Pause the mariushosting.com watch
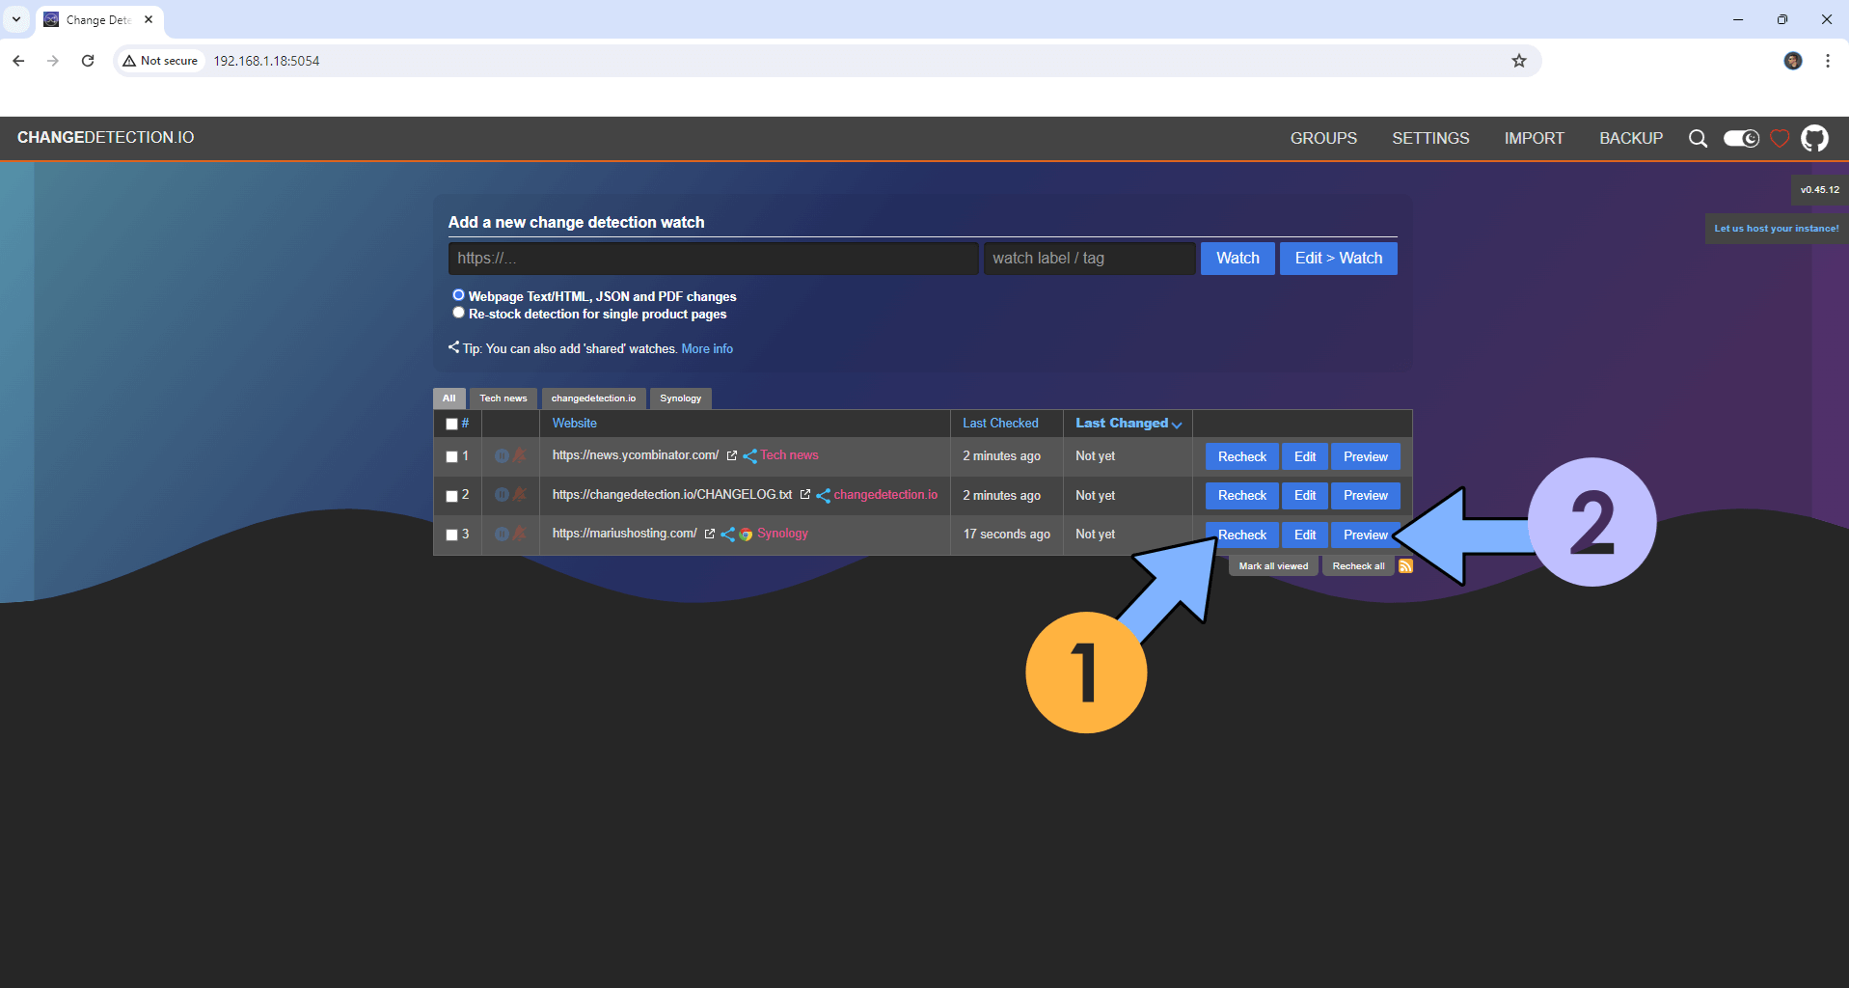This screenshot has height=988, width=1849. click(502, 534)
